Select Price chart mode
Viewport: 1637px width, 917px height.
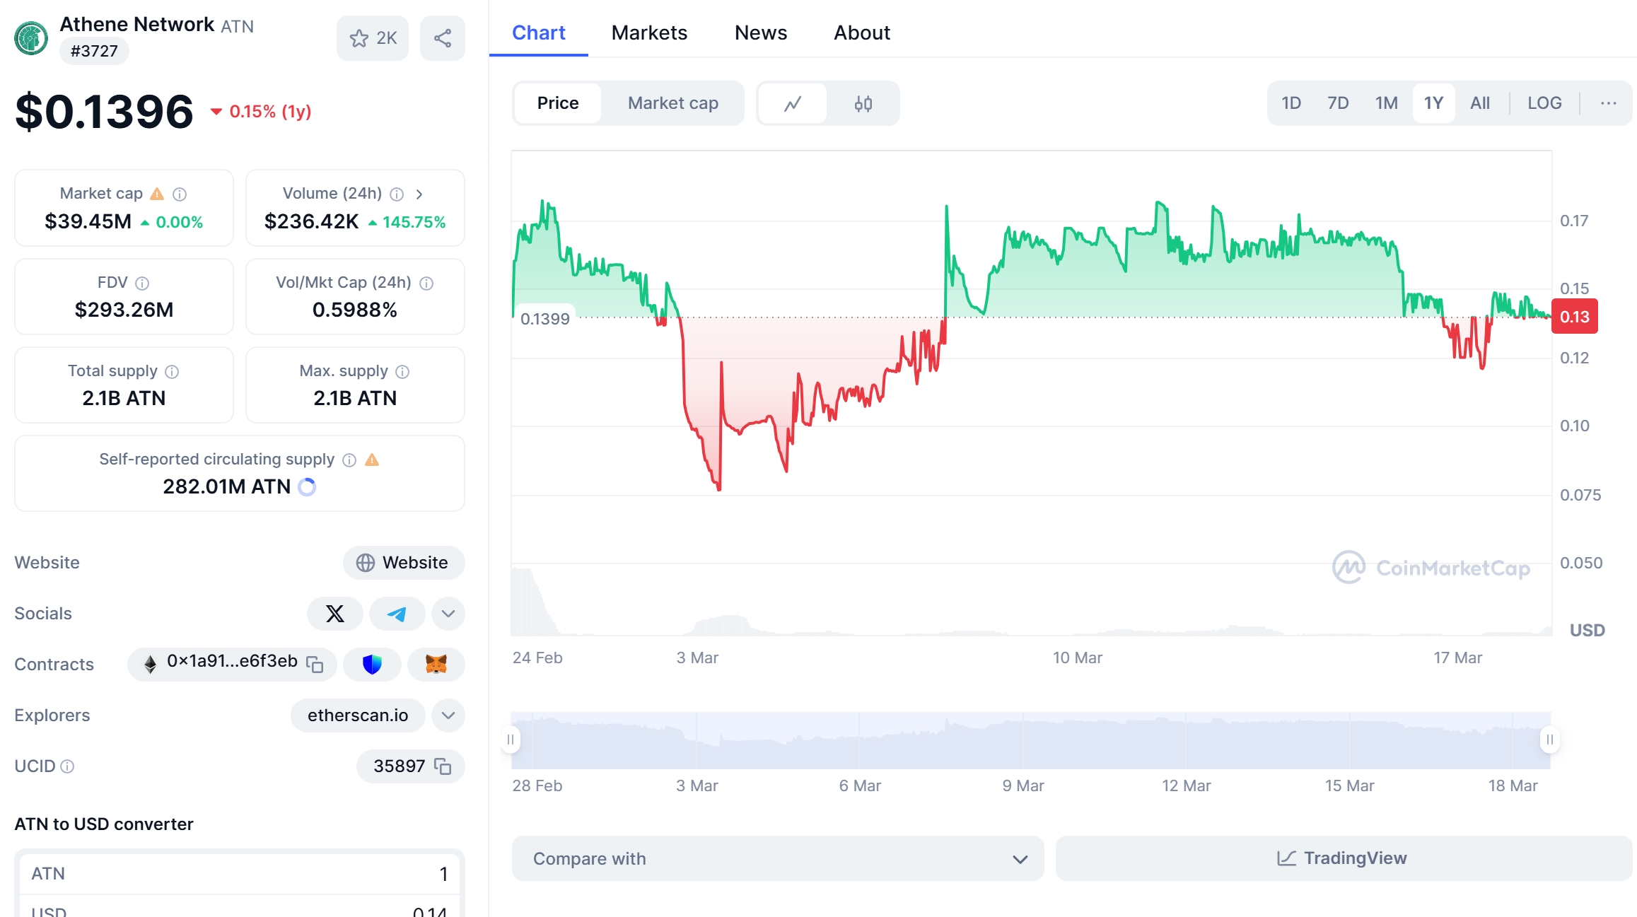point(558,103)
